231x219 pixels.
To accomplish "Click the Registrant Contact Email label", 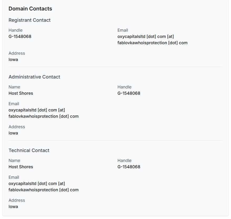I will pos(123,30).
